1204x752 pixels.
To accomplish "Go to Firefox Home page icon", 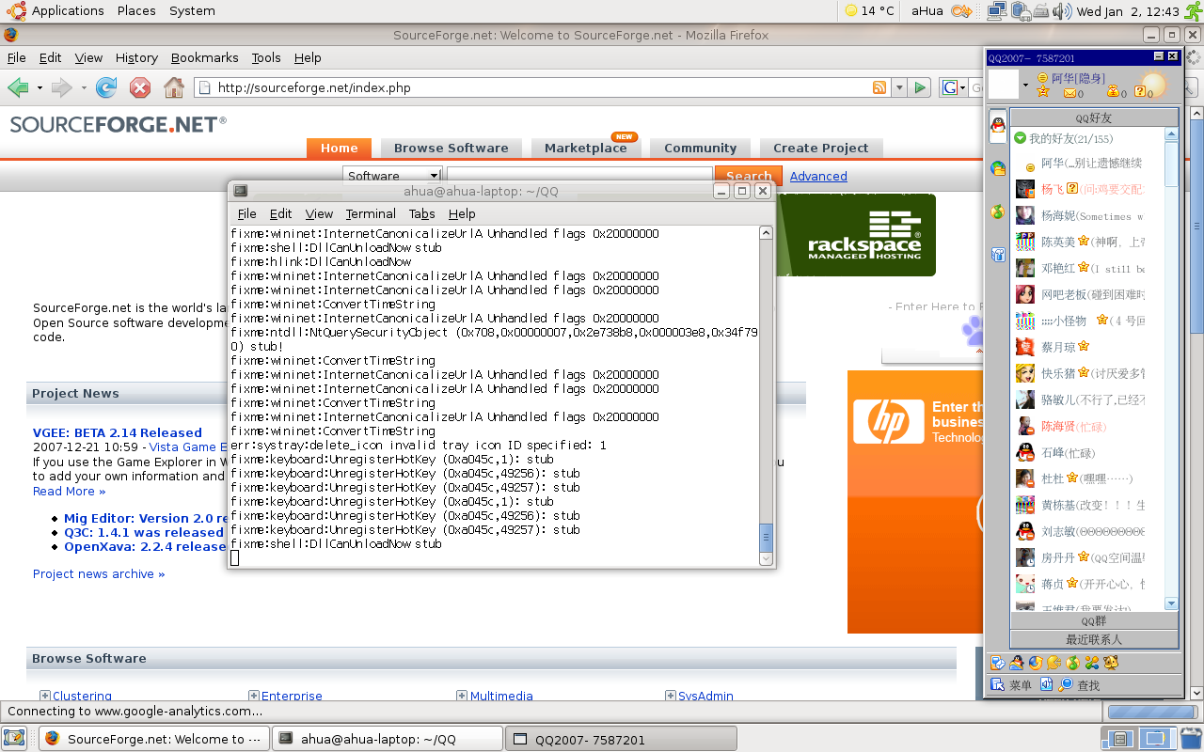I will click(x=174, y=87).
